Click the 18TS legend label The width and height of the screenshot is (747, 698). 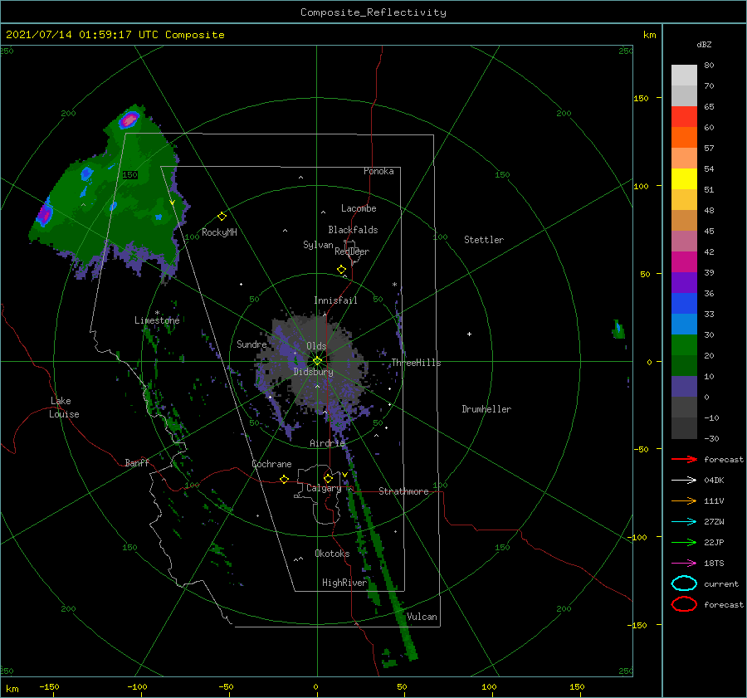[x=714, y=564]
